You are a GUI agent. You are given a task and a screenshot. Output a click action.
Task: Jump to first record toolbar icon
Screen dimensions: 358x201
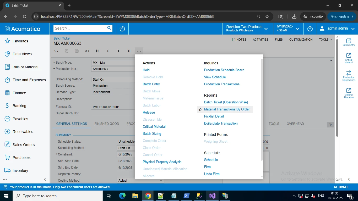[x=97, y=51]
